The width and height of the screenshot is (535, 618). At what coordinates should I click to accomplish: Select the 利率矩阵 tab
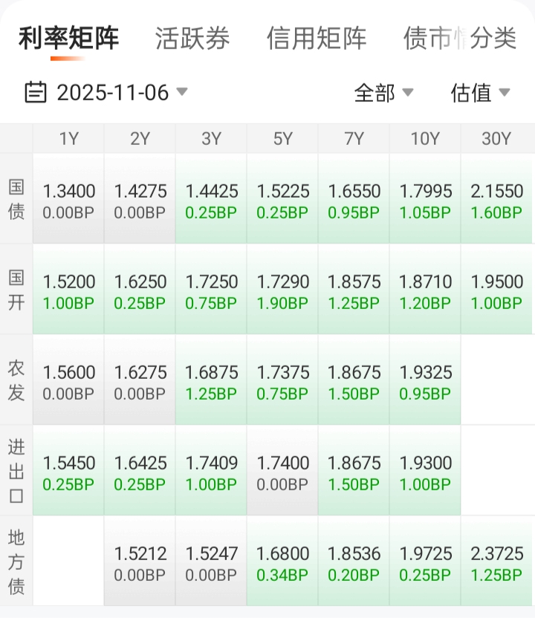coord(68,39)
